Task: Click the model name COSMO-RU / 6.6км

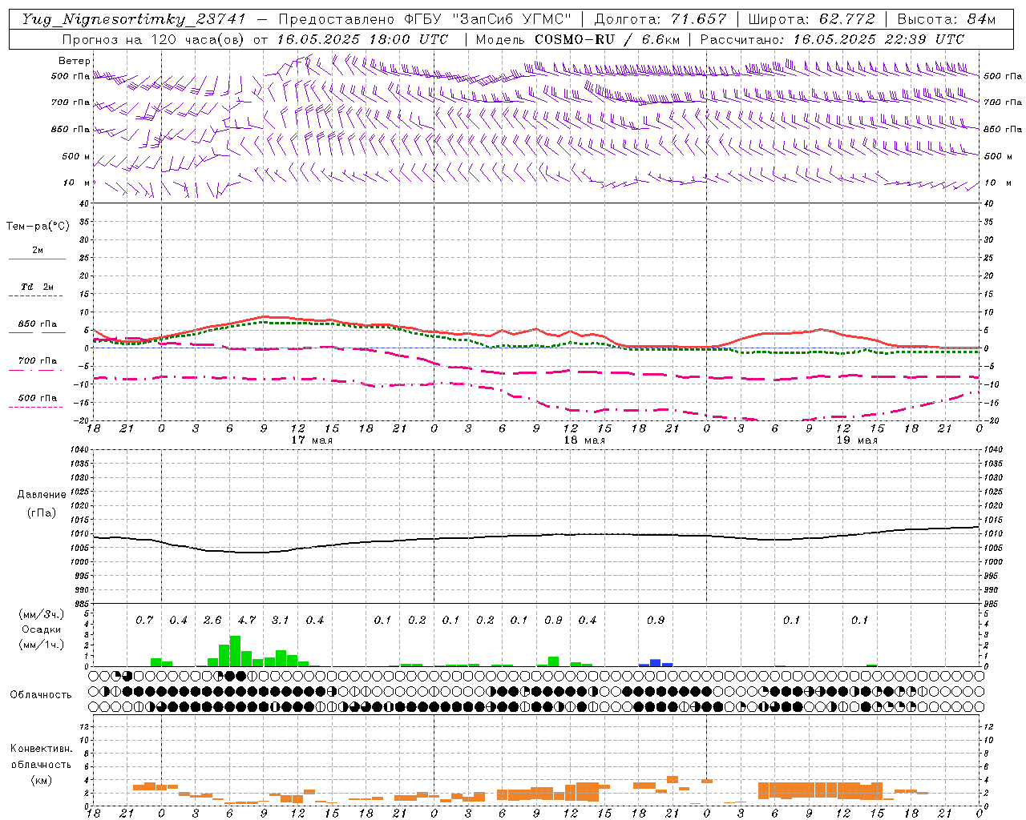Action: point(608,39)
